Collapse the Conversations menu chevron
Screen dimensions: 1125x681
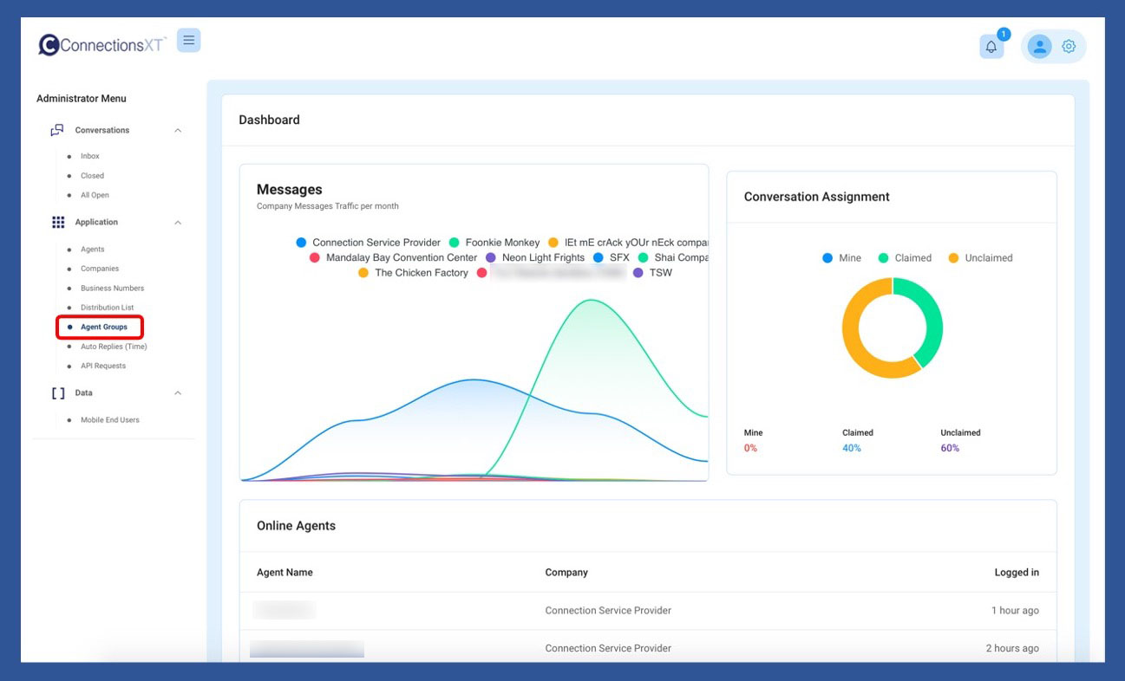(x=178, y=131)
